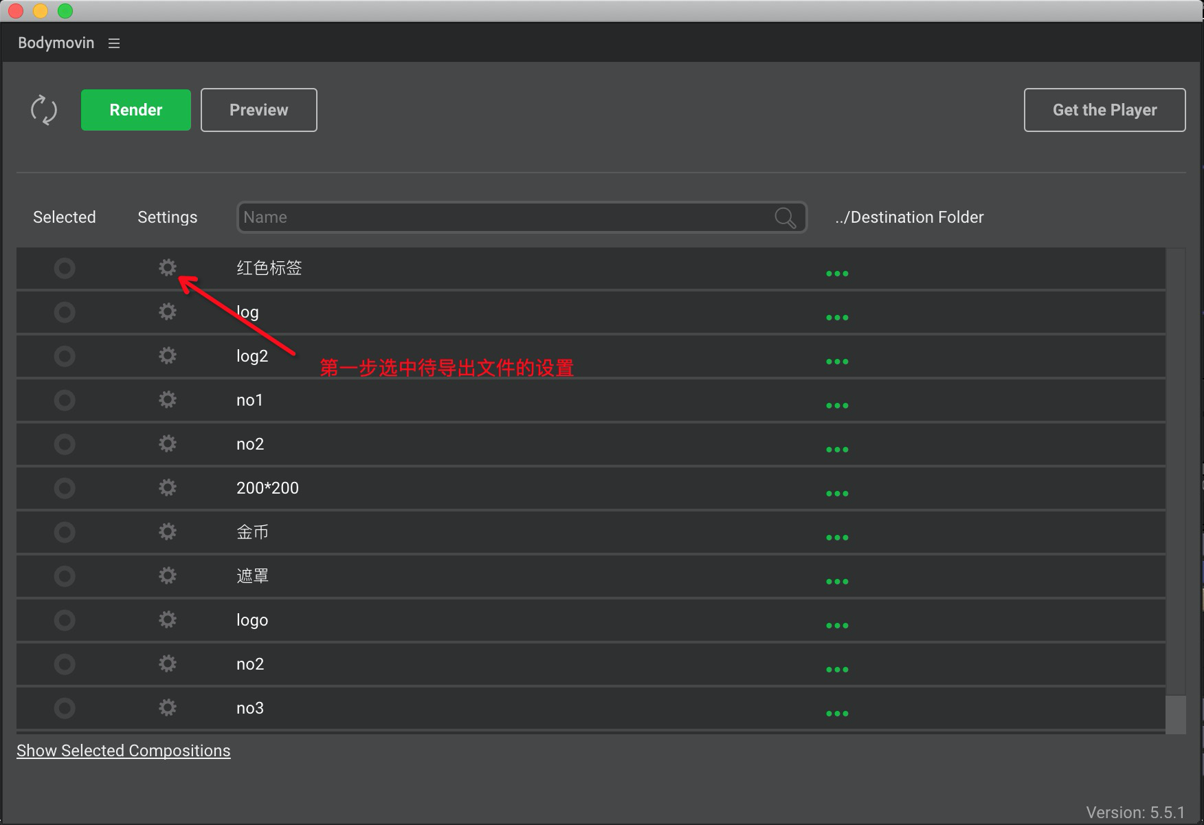The image size is (1204, 825).
Task: Choose destination folder dots for 金币
Action: point(837,538)
